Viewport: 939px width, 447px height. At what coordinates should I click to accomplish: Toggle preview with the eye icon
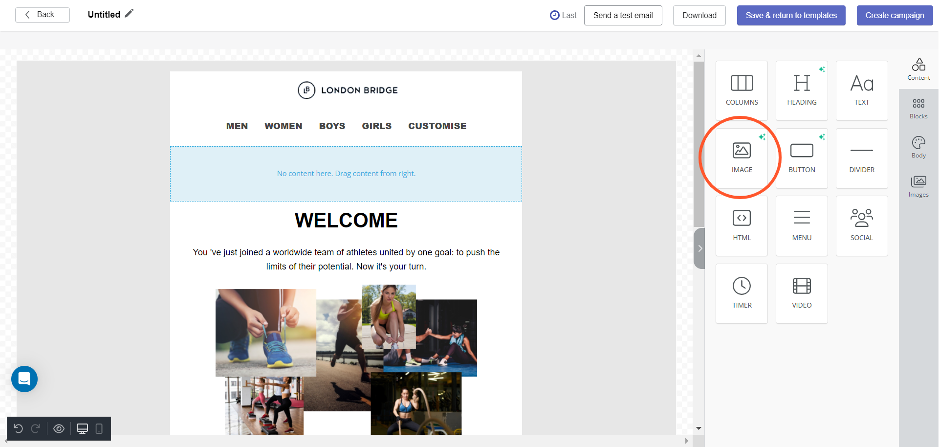[x=59, y=429]
